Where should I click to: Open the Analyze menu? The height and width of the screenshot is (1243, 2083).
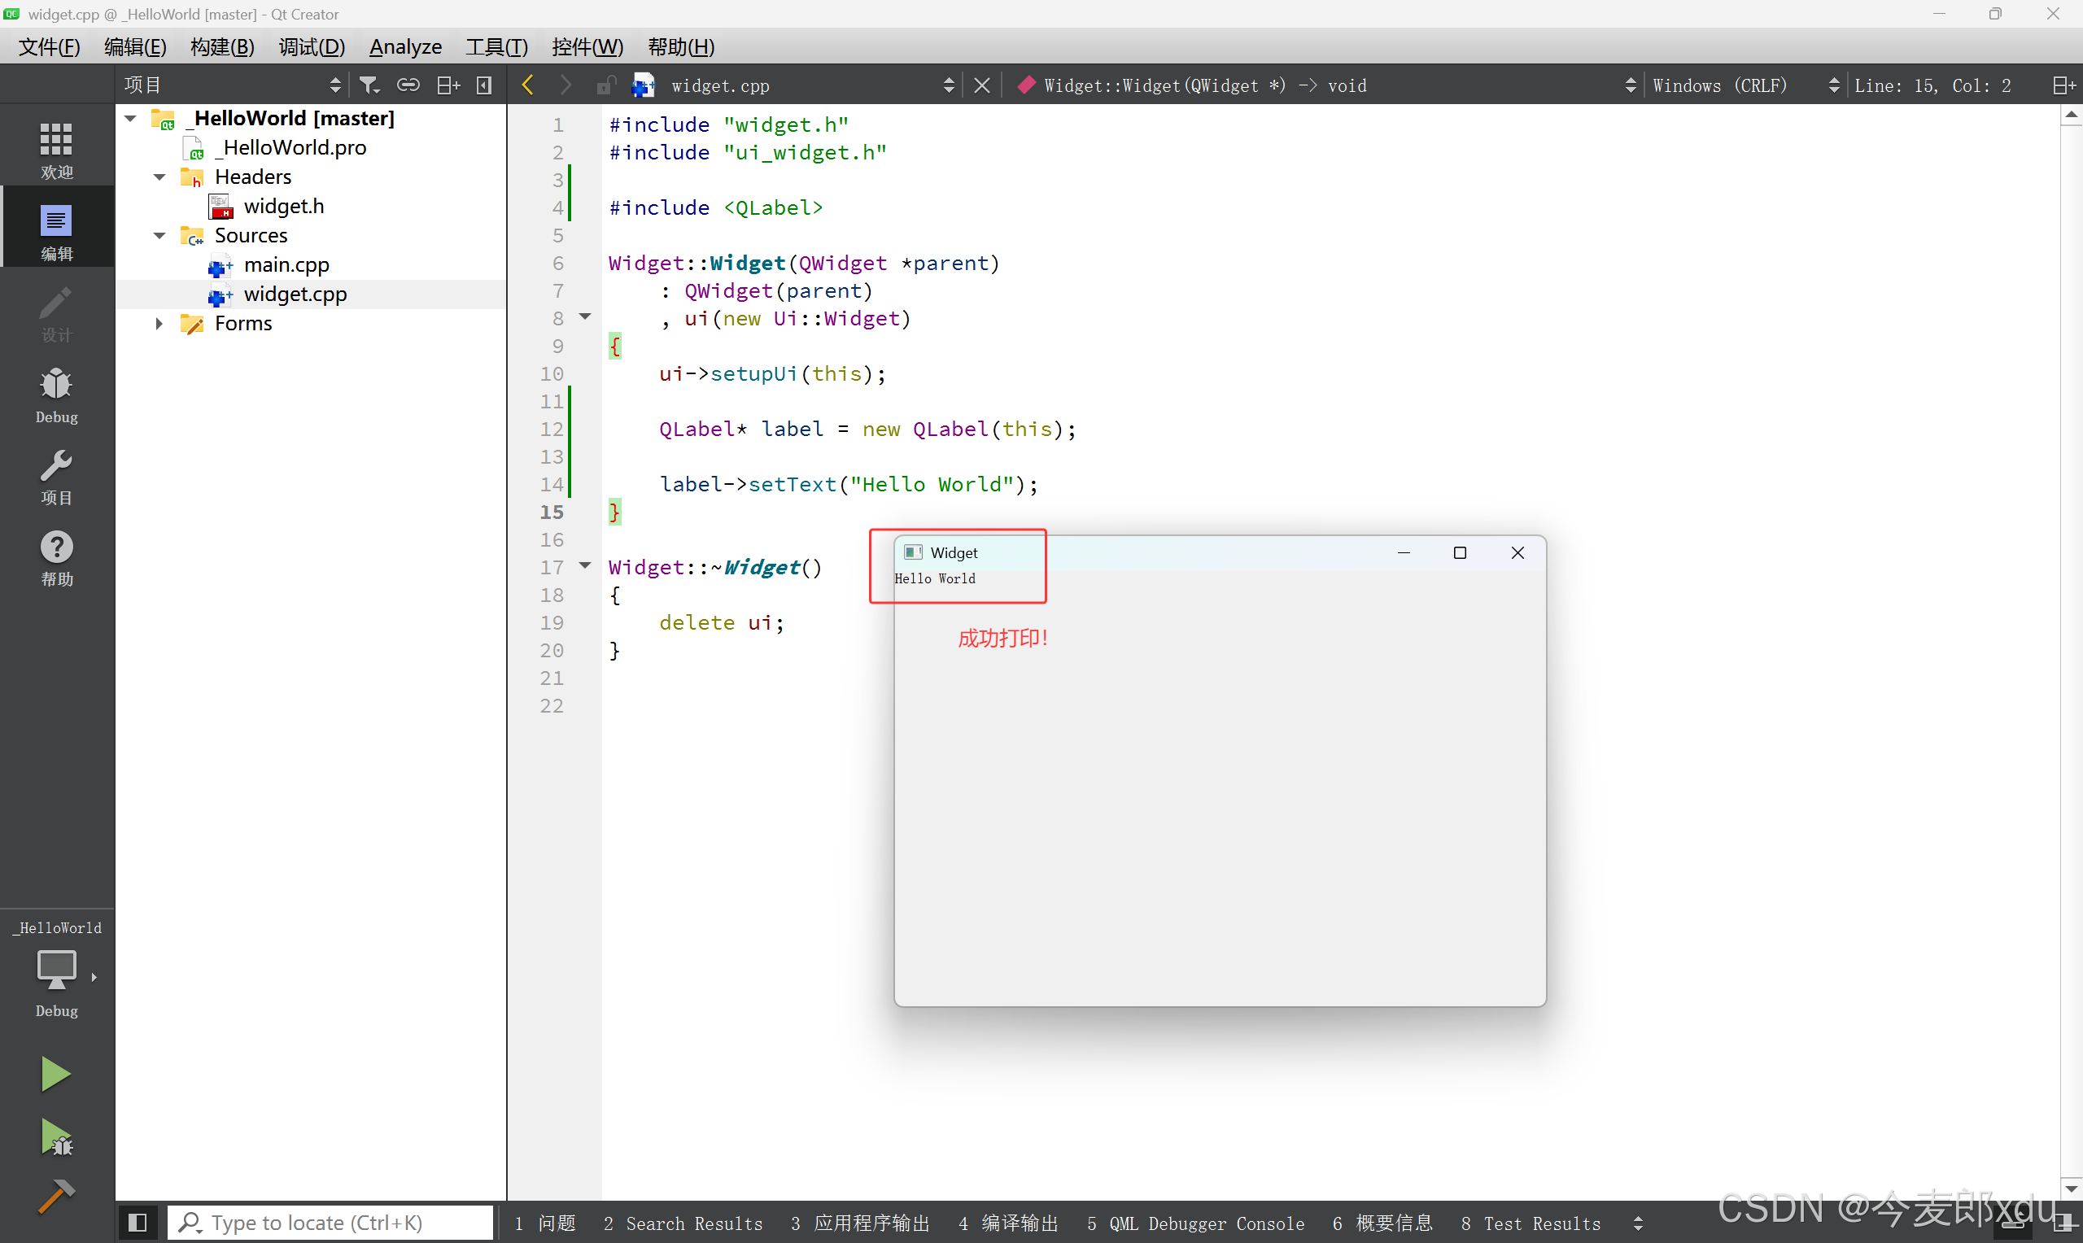[x=405, y=47]
